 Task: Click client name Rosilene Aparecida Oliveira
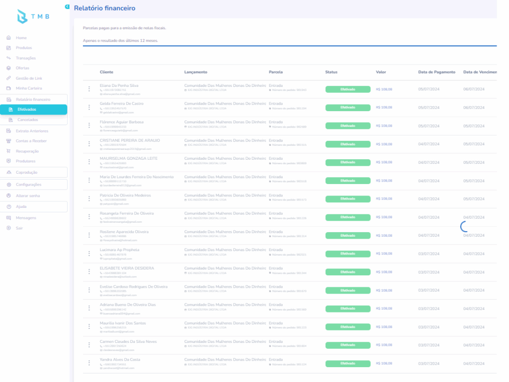[x=124, y=232]
